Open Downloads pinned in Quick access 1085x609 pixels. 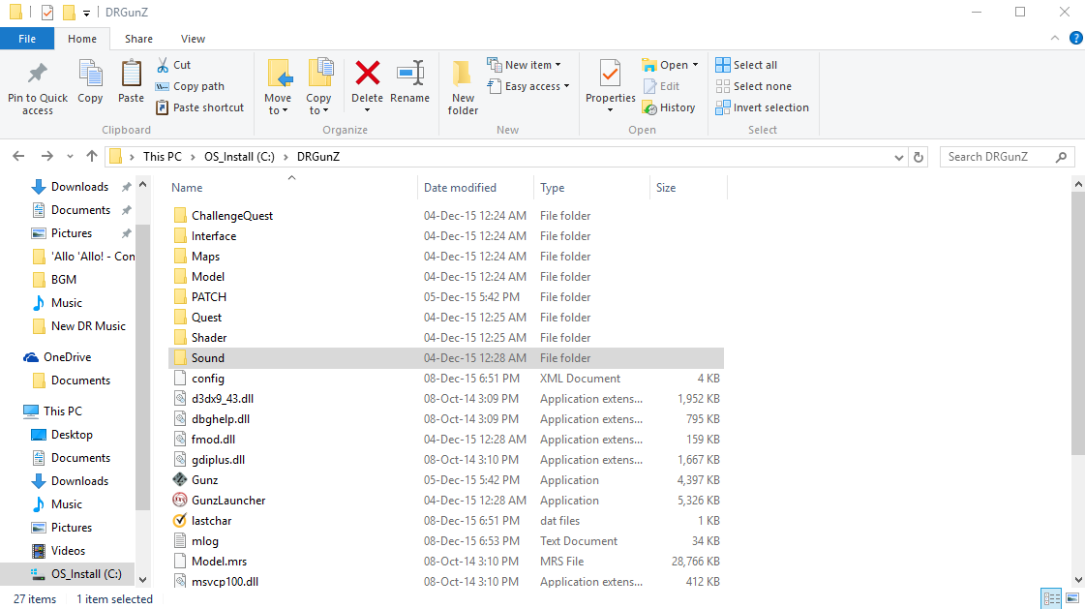pos(79,187)
